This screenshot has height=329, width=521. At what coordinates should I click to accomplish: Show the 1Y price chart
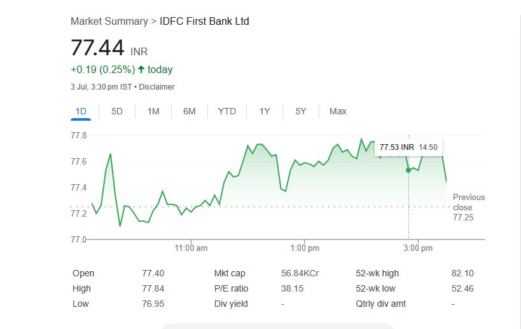[265, 111]
